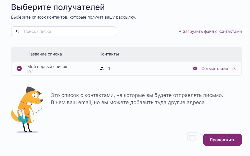Collapse the segmentation chevron arrow
250x156 pixels.
[x=234, y=68]
